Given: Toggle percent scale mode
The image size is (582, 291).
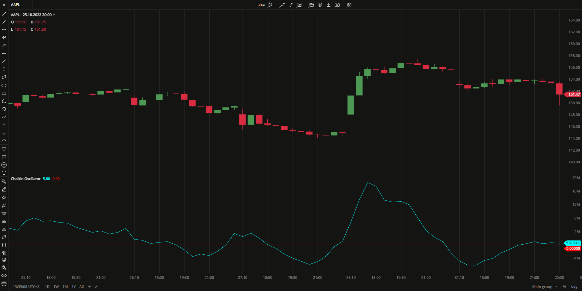Looking at the screenshot, I should 564,286.
